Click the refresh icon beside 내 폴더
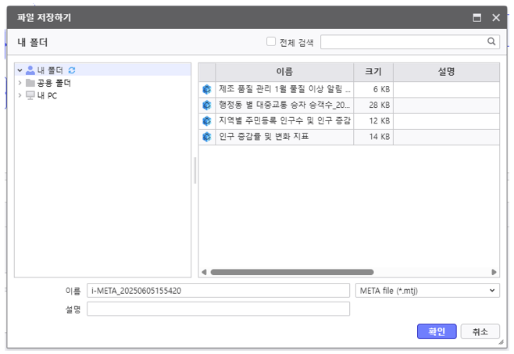Viewport: 514px width, 354px height. (x=73, y=70)
